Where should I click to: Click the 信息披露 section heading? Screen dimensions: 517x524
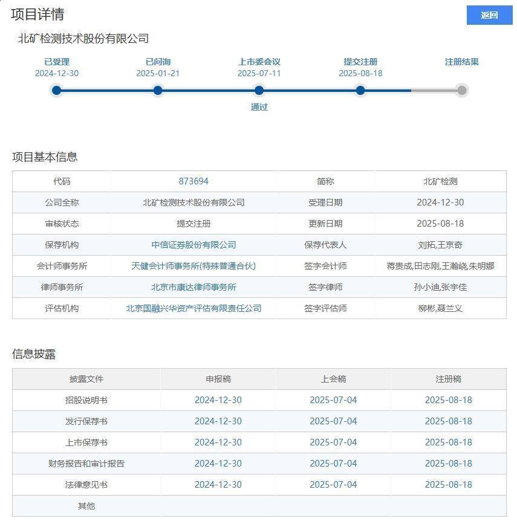(x=34, y=354)
